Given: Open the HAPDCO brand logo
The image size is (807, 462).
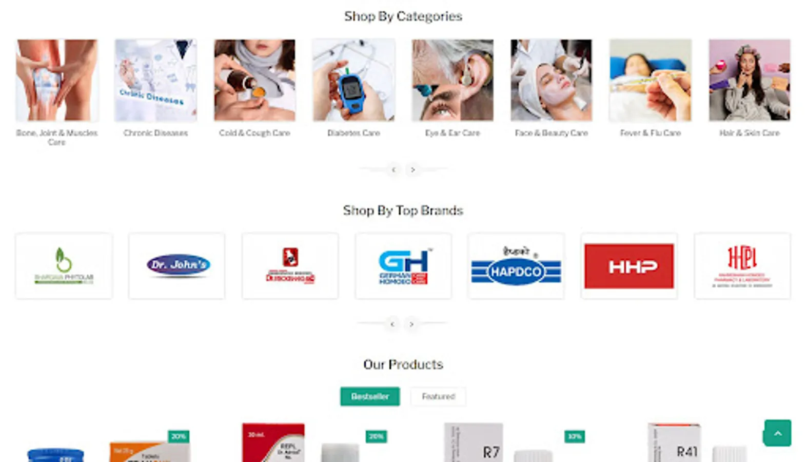Looking at the screenshot, I should (516, 265).
